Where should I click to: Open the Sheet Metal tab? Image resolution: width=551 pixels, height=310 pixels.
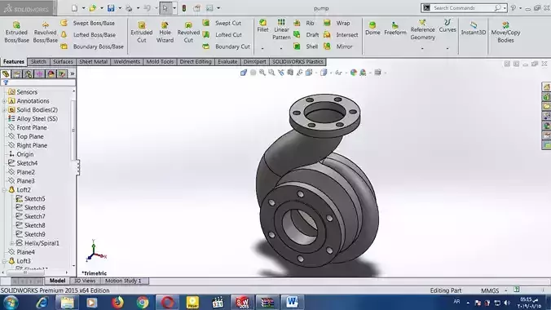click(93, 61)
